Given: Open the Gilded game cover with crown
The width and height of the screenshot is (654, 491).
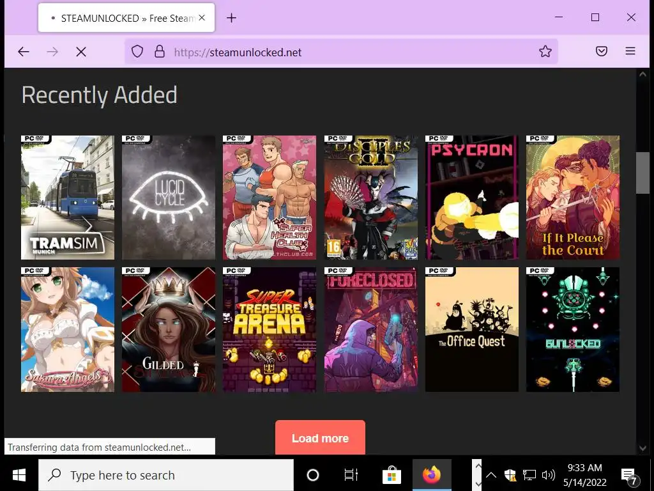Looking at the screenshot, I should point(169,329).
